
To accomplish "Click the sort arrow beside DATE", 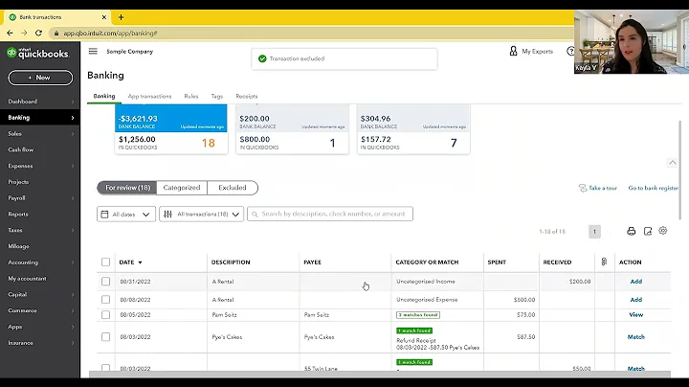I will (140, 262).
